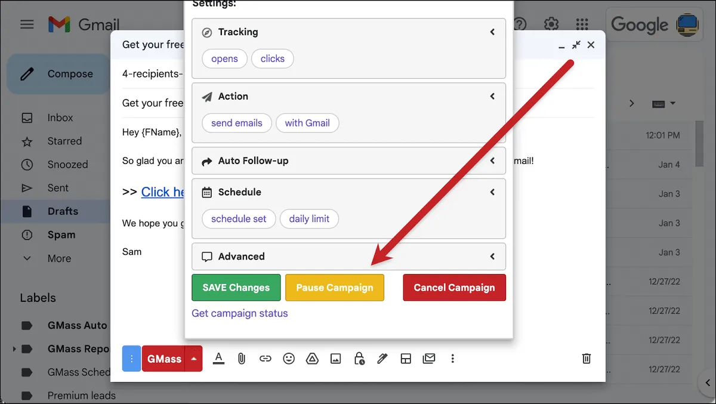
Task: Click the Google Drive insert icon
Action: (312, 359)
